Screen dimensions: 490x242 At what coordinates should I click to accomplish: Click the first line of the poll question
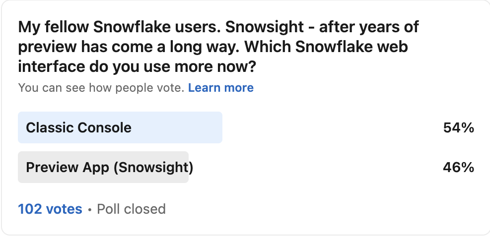coord(218,27)
